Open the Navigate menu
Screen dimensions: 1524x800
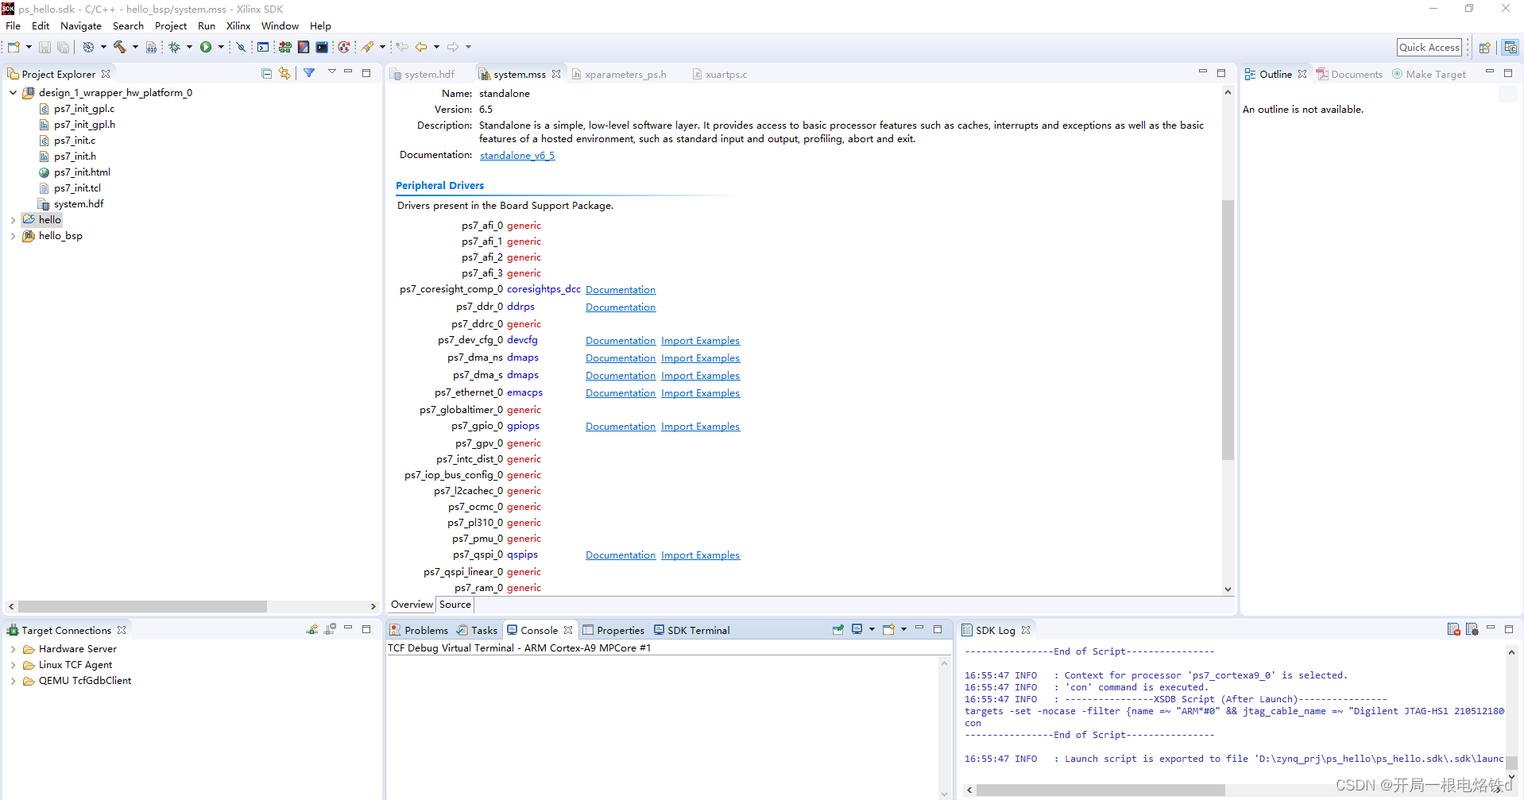[81, 26]
